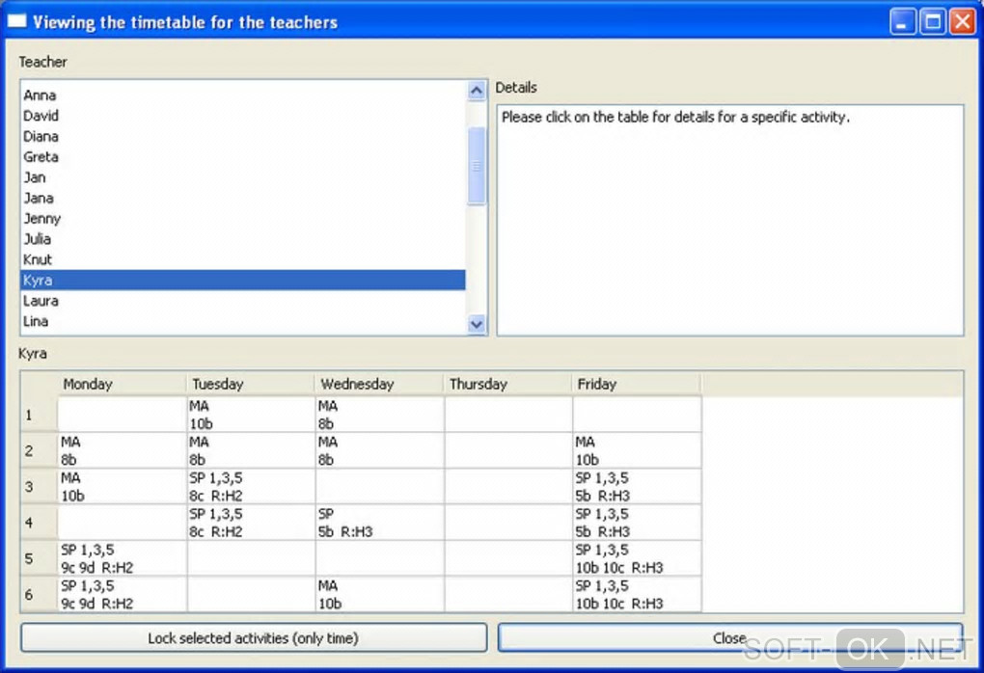Image resolution: width=984 pixels, height=673 pixels.
Task: Click Friday hour 2 MA 10b cell
Action: pos(637,450)
